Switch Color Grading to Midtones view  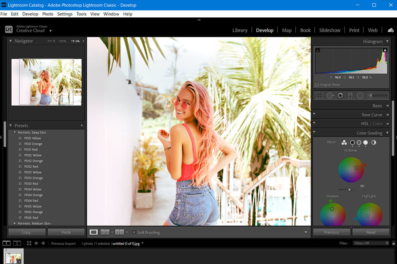pyautogui.click(x=359, y=142)
